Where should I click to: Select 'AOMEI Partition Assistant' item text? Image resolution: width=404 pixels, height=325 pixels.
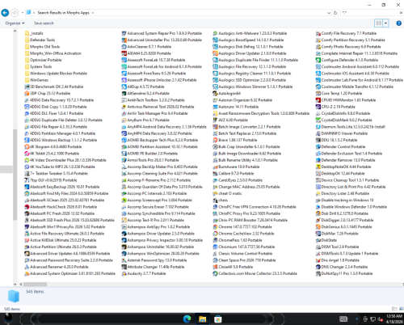[162, 146]
